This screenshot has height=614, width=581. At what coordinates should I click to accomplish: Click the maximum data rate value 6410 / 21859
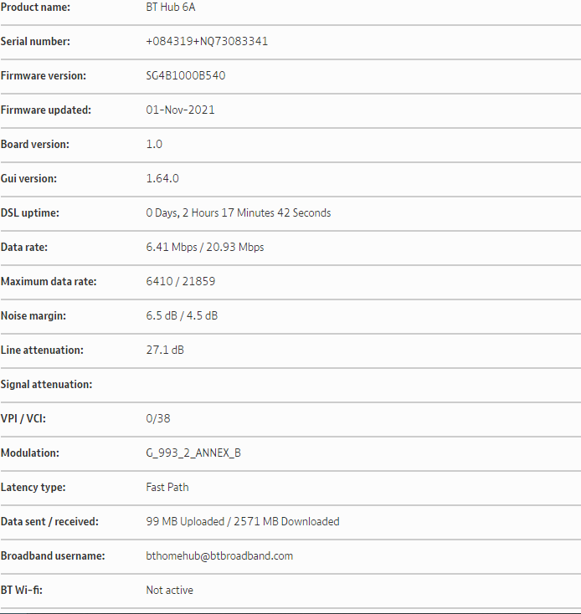coord(181,281)
